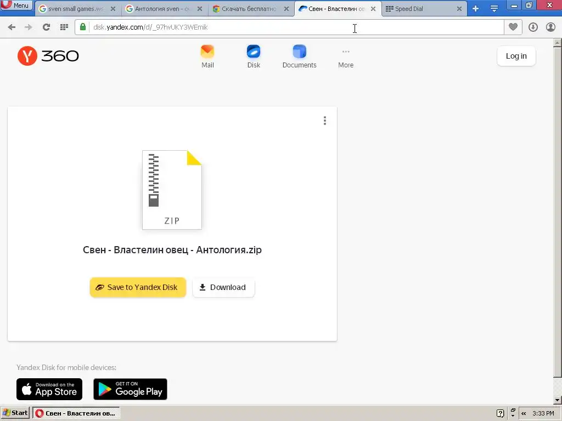Screen dimensions: 562x421
Task: Switch to the 'Антология sven' tab
Action: (x=163, y=9)
